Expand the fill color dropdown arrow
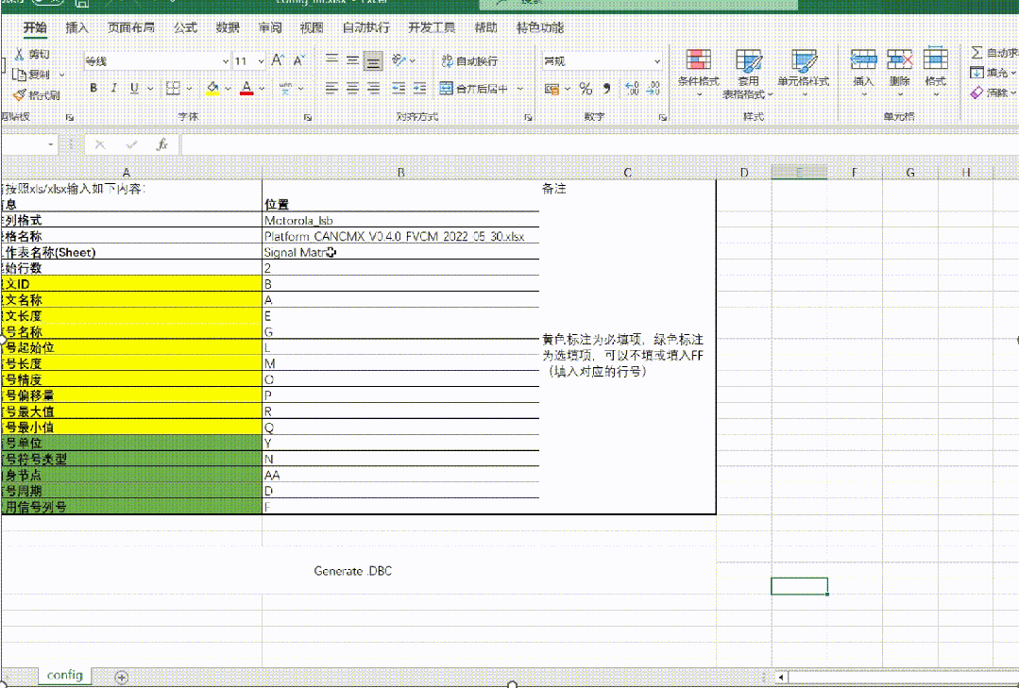 tap(229, 89)
